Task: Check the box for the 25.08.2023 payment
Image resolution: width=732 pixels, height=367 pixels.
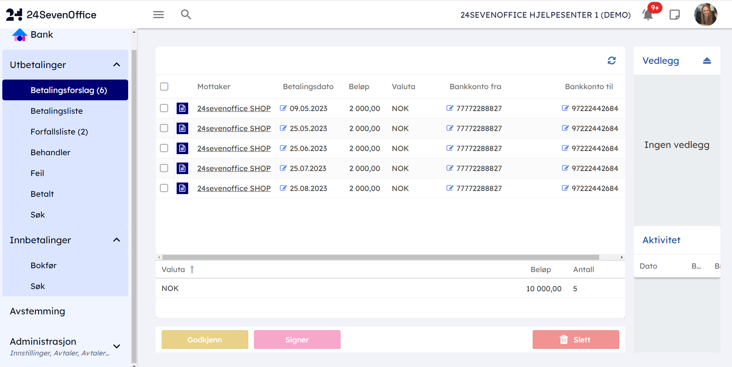Action: [164, 188]
